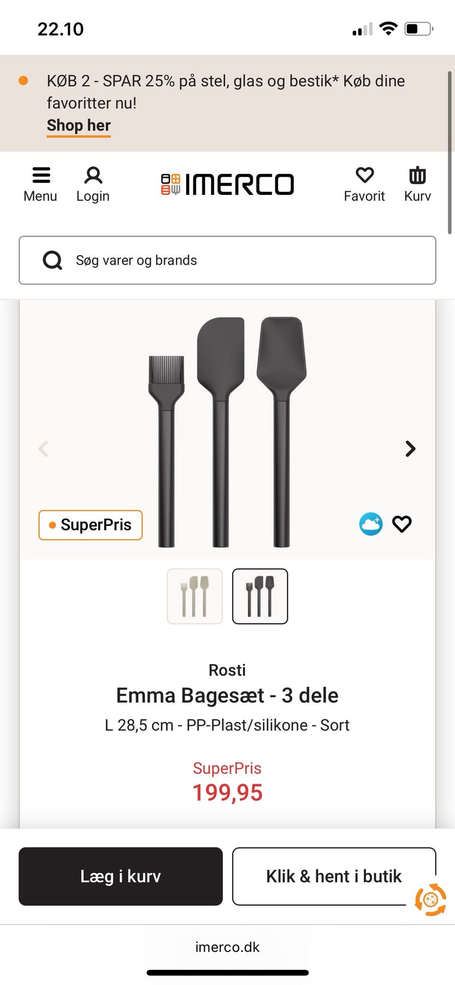This screenshot has height=985, width=455.
Task: Select the black color variant thumbnail
Action: click(260, 596)
